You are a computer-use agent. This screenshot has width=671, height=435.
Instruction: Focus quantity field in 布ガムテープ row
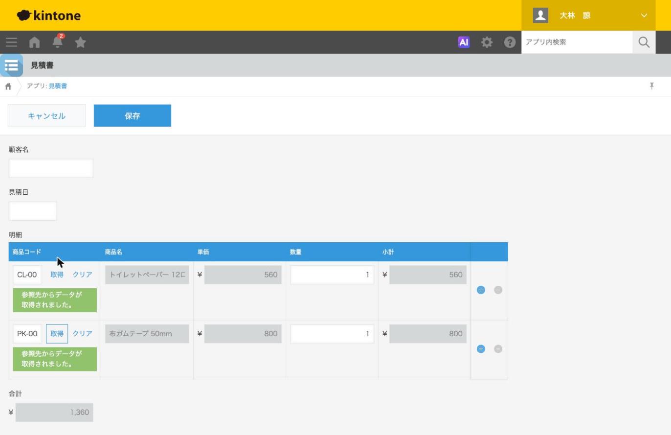click(x=332, y=334)
